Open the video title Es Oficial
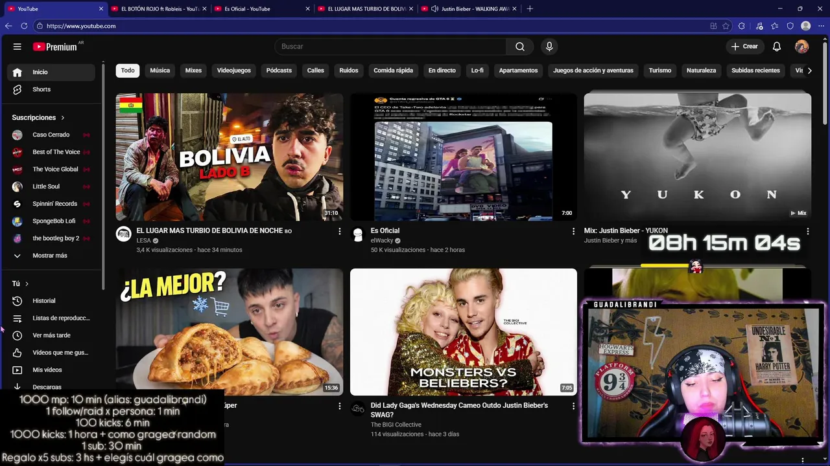This screenshot has width=830, height=466. click(385, 230)
